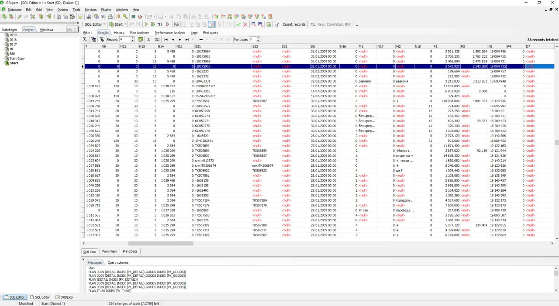Click the lock icon before Count records
This screenshot has width=559, height=306.
pyautogui.click(x=277, y=24)
